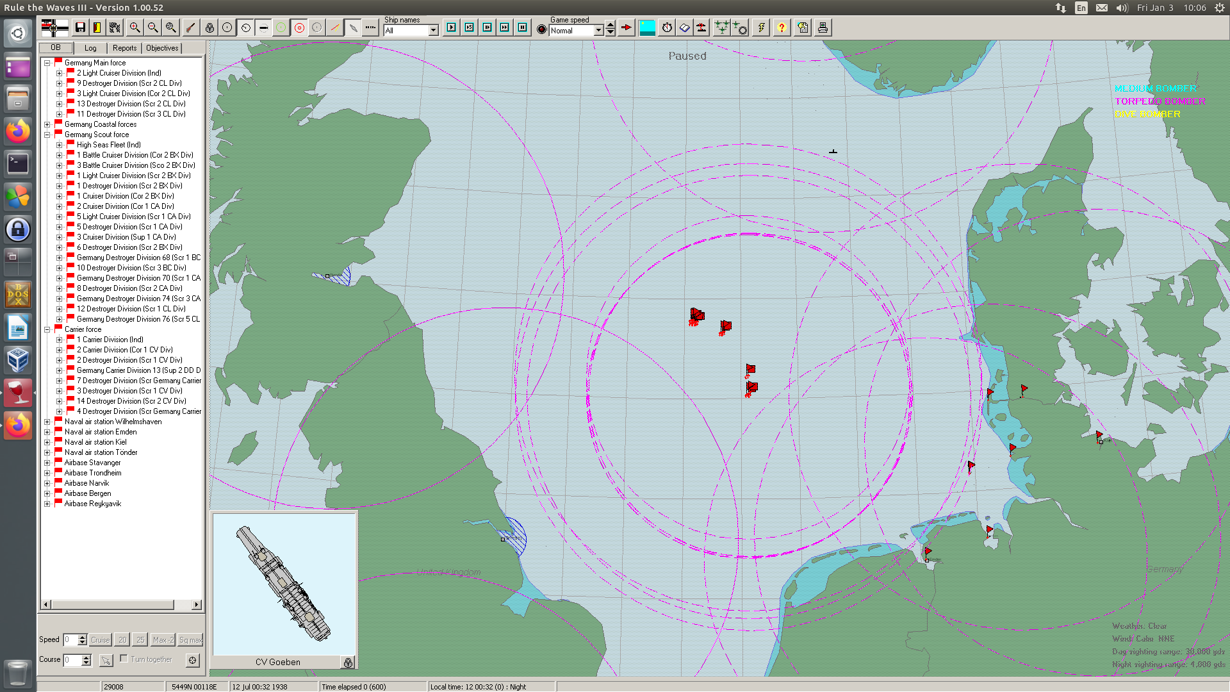Expand the 1 Carrier Division (Ind) node
This screenshot has height=692, width=1230.
[59, 340]
